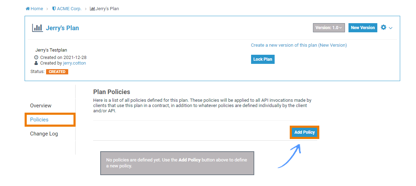Click the Home icon in the breadcrumb
This screenshot has height=186, width=416.
(28, 9)
